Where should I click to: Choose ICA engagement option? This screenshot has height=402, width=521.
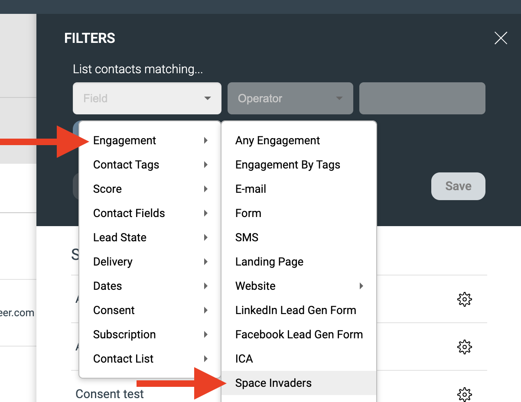pyautogui.click(x=299, y=359)
